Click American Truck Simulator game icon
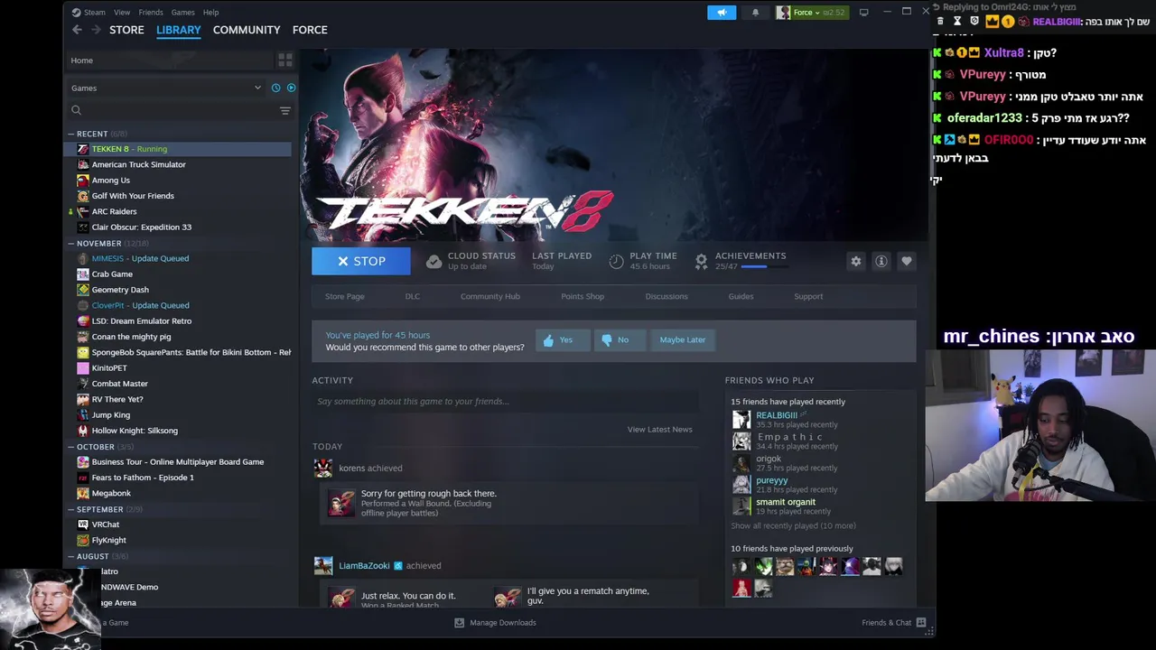Image resolution: width=1156 pixels, height=650 pixels. [83, 164]
